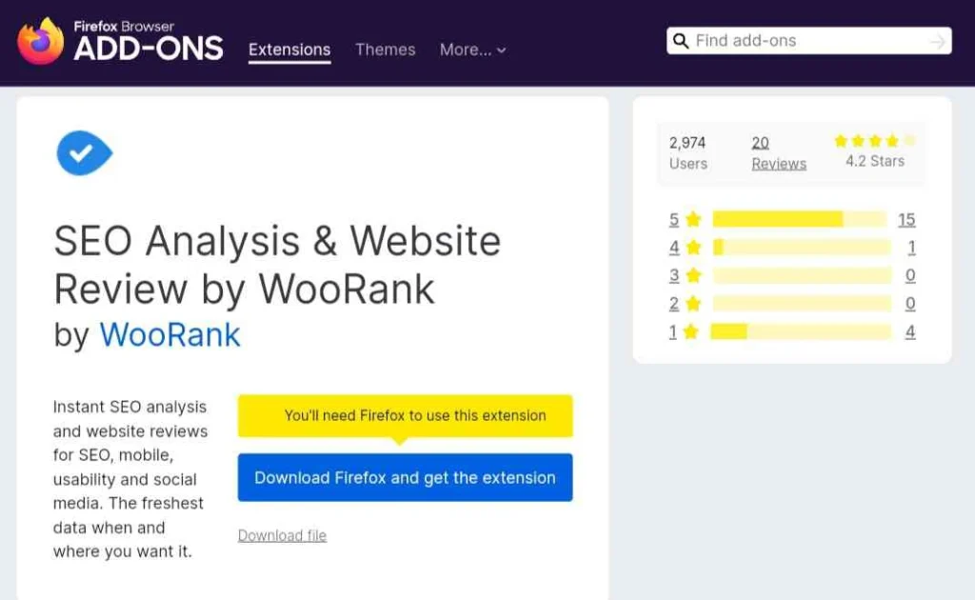Click the 2-star rating bar
The height and width of the screenshot is (600, 975).
(x=802, y=304)
